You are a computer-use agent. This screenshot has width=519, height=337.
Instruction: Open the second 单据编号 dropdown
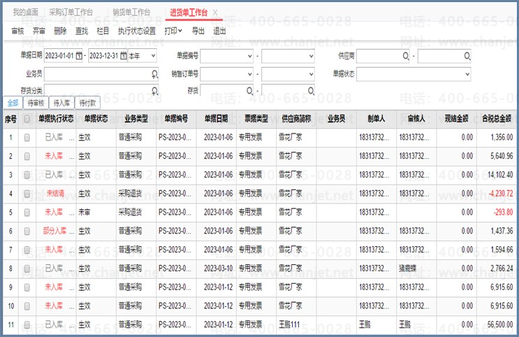coord(311,56)
